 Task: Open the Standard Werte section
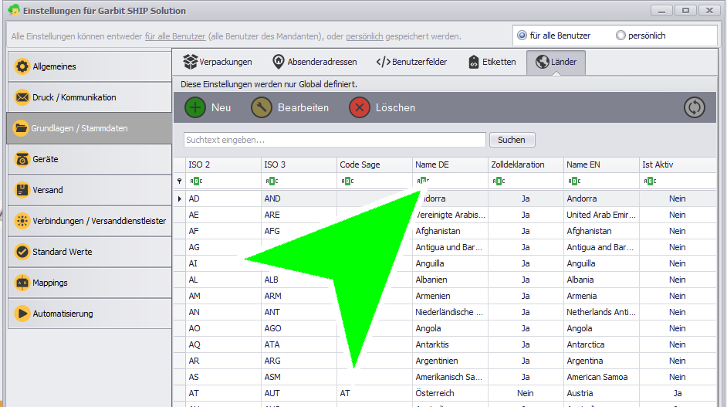pyautogui.click(x=90, y=252)
